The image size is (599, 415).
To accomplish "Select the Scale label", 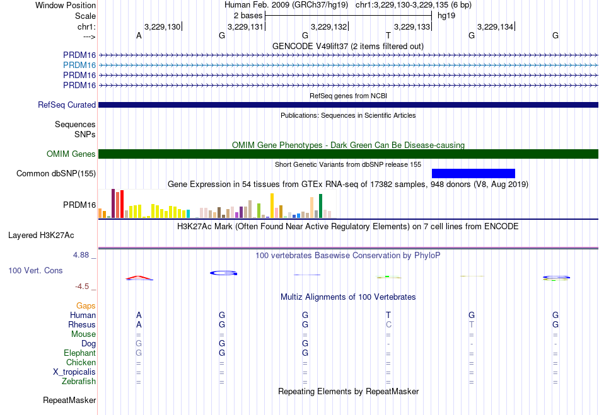I will (85, 16).
